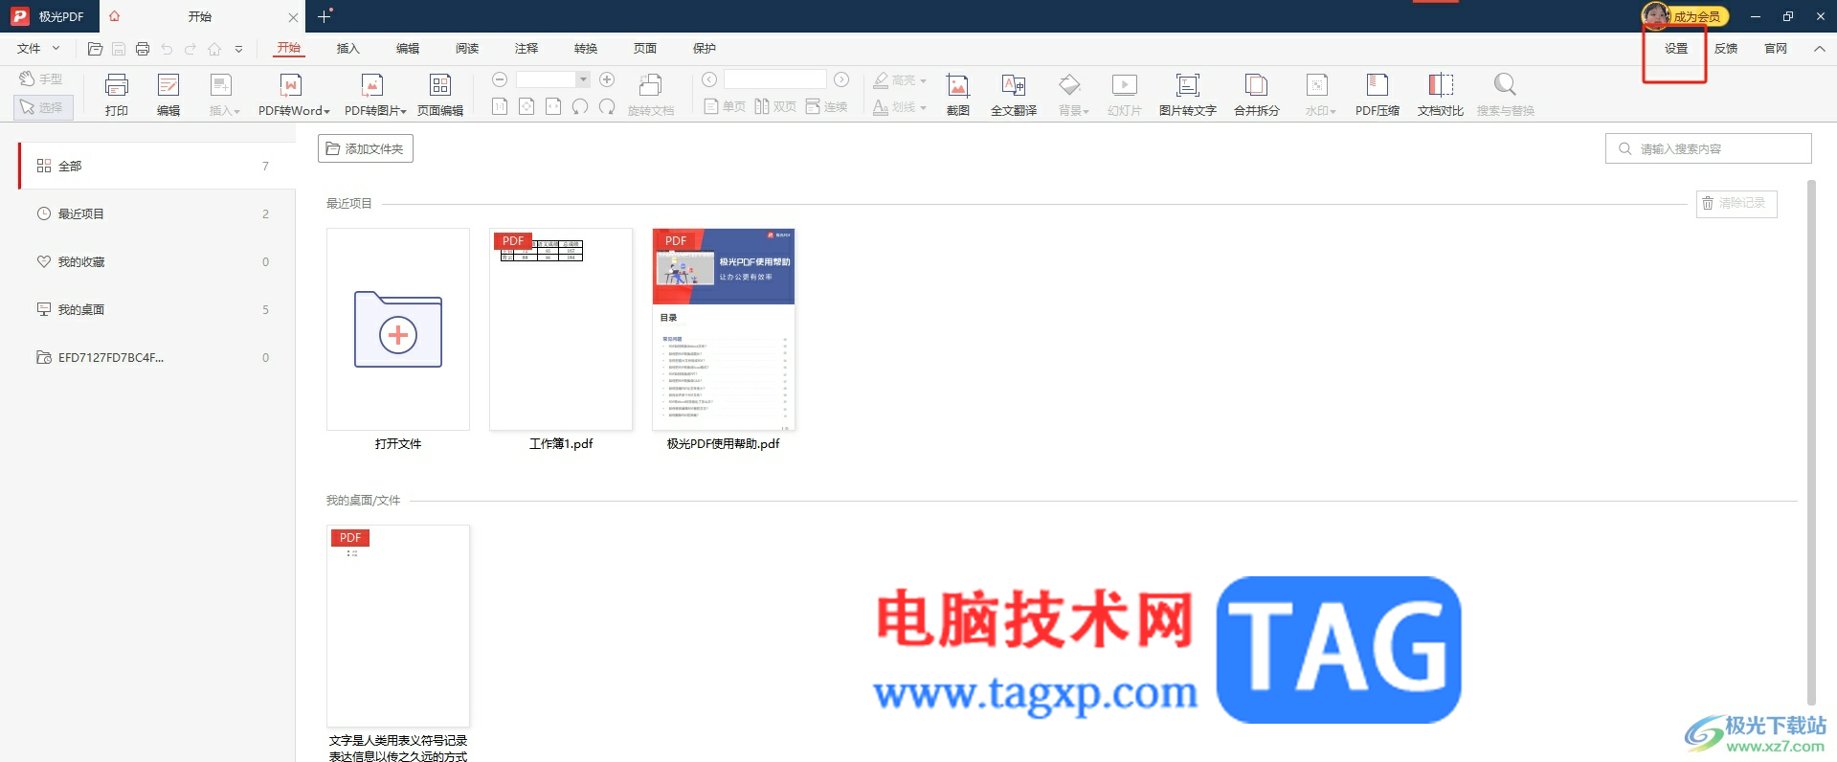The height and width of the screenshot is (762, 1837).
Task: Open the Read (阅读) ribbon tab
Action: tap(467, 49)
